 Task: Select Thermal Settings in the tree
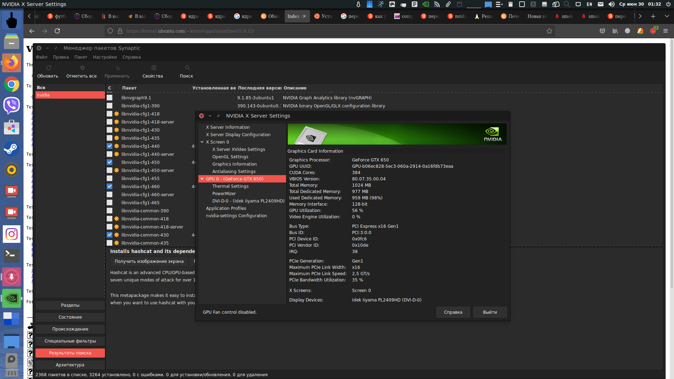tap(230, 186)
